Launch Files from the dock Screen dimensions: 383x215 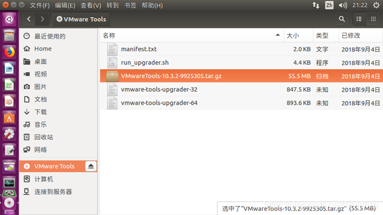[9, 35]
